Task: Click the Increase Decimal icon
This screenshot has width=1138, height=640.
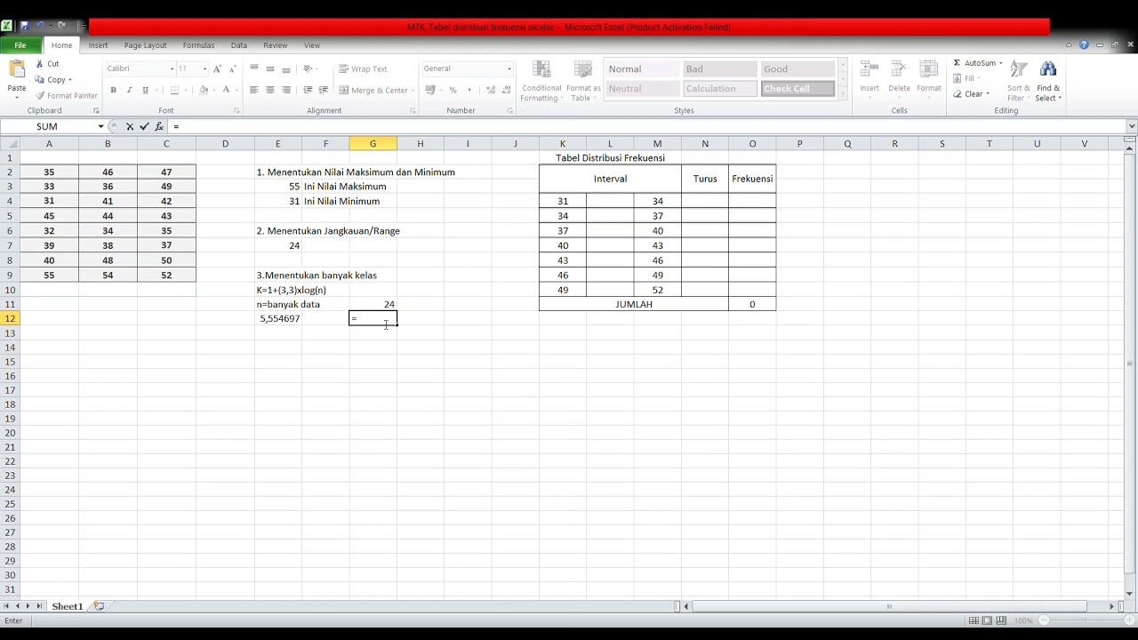Action: pyautogui.click(x=491, y=90)
